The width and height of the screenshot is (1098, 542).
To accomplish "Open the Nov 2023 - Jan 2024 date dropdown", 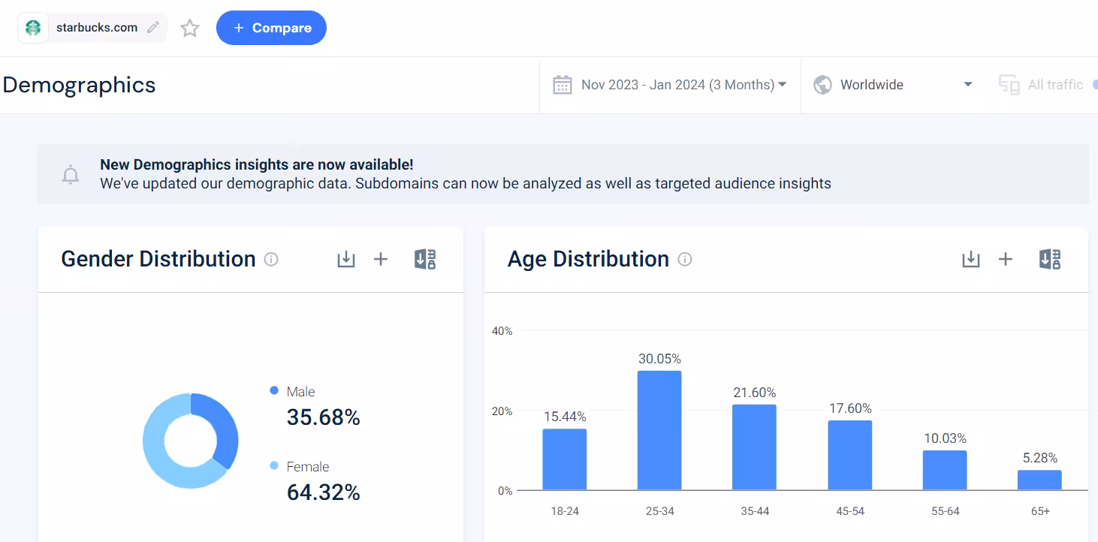I will 683,85.
